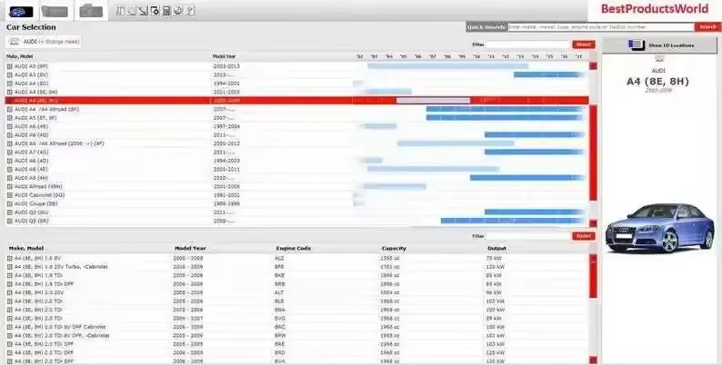The image size is (722, 365).
Task: Select the A4 1.9 TDi DPF engine row
Action: (x=297, y=284)
